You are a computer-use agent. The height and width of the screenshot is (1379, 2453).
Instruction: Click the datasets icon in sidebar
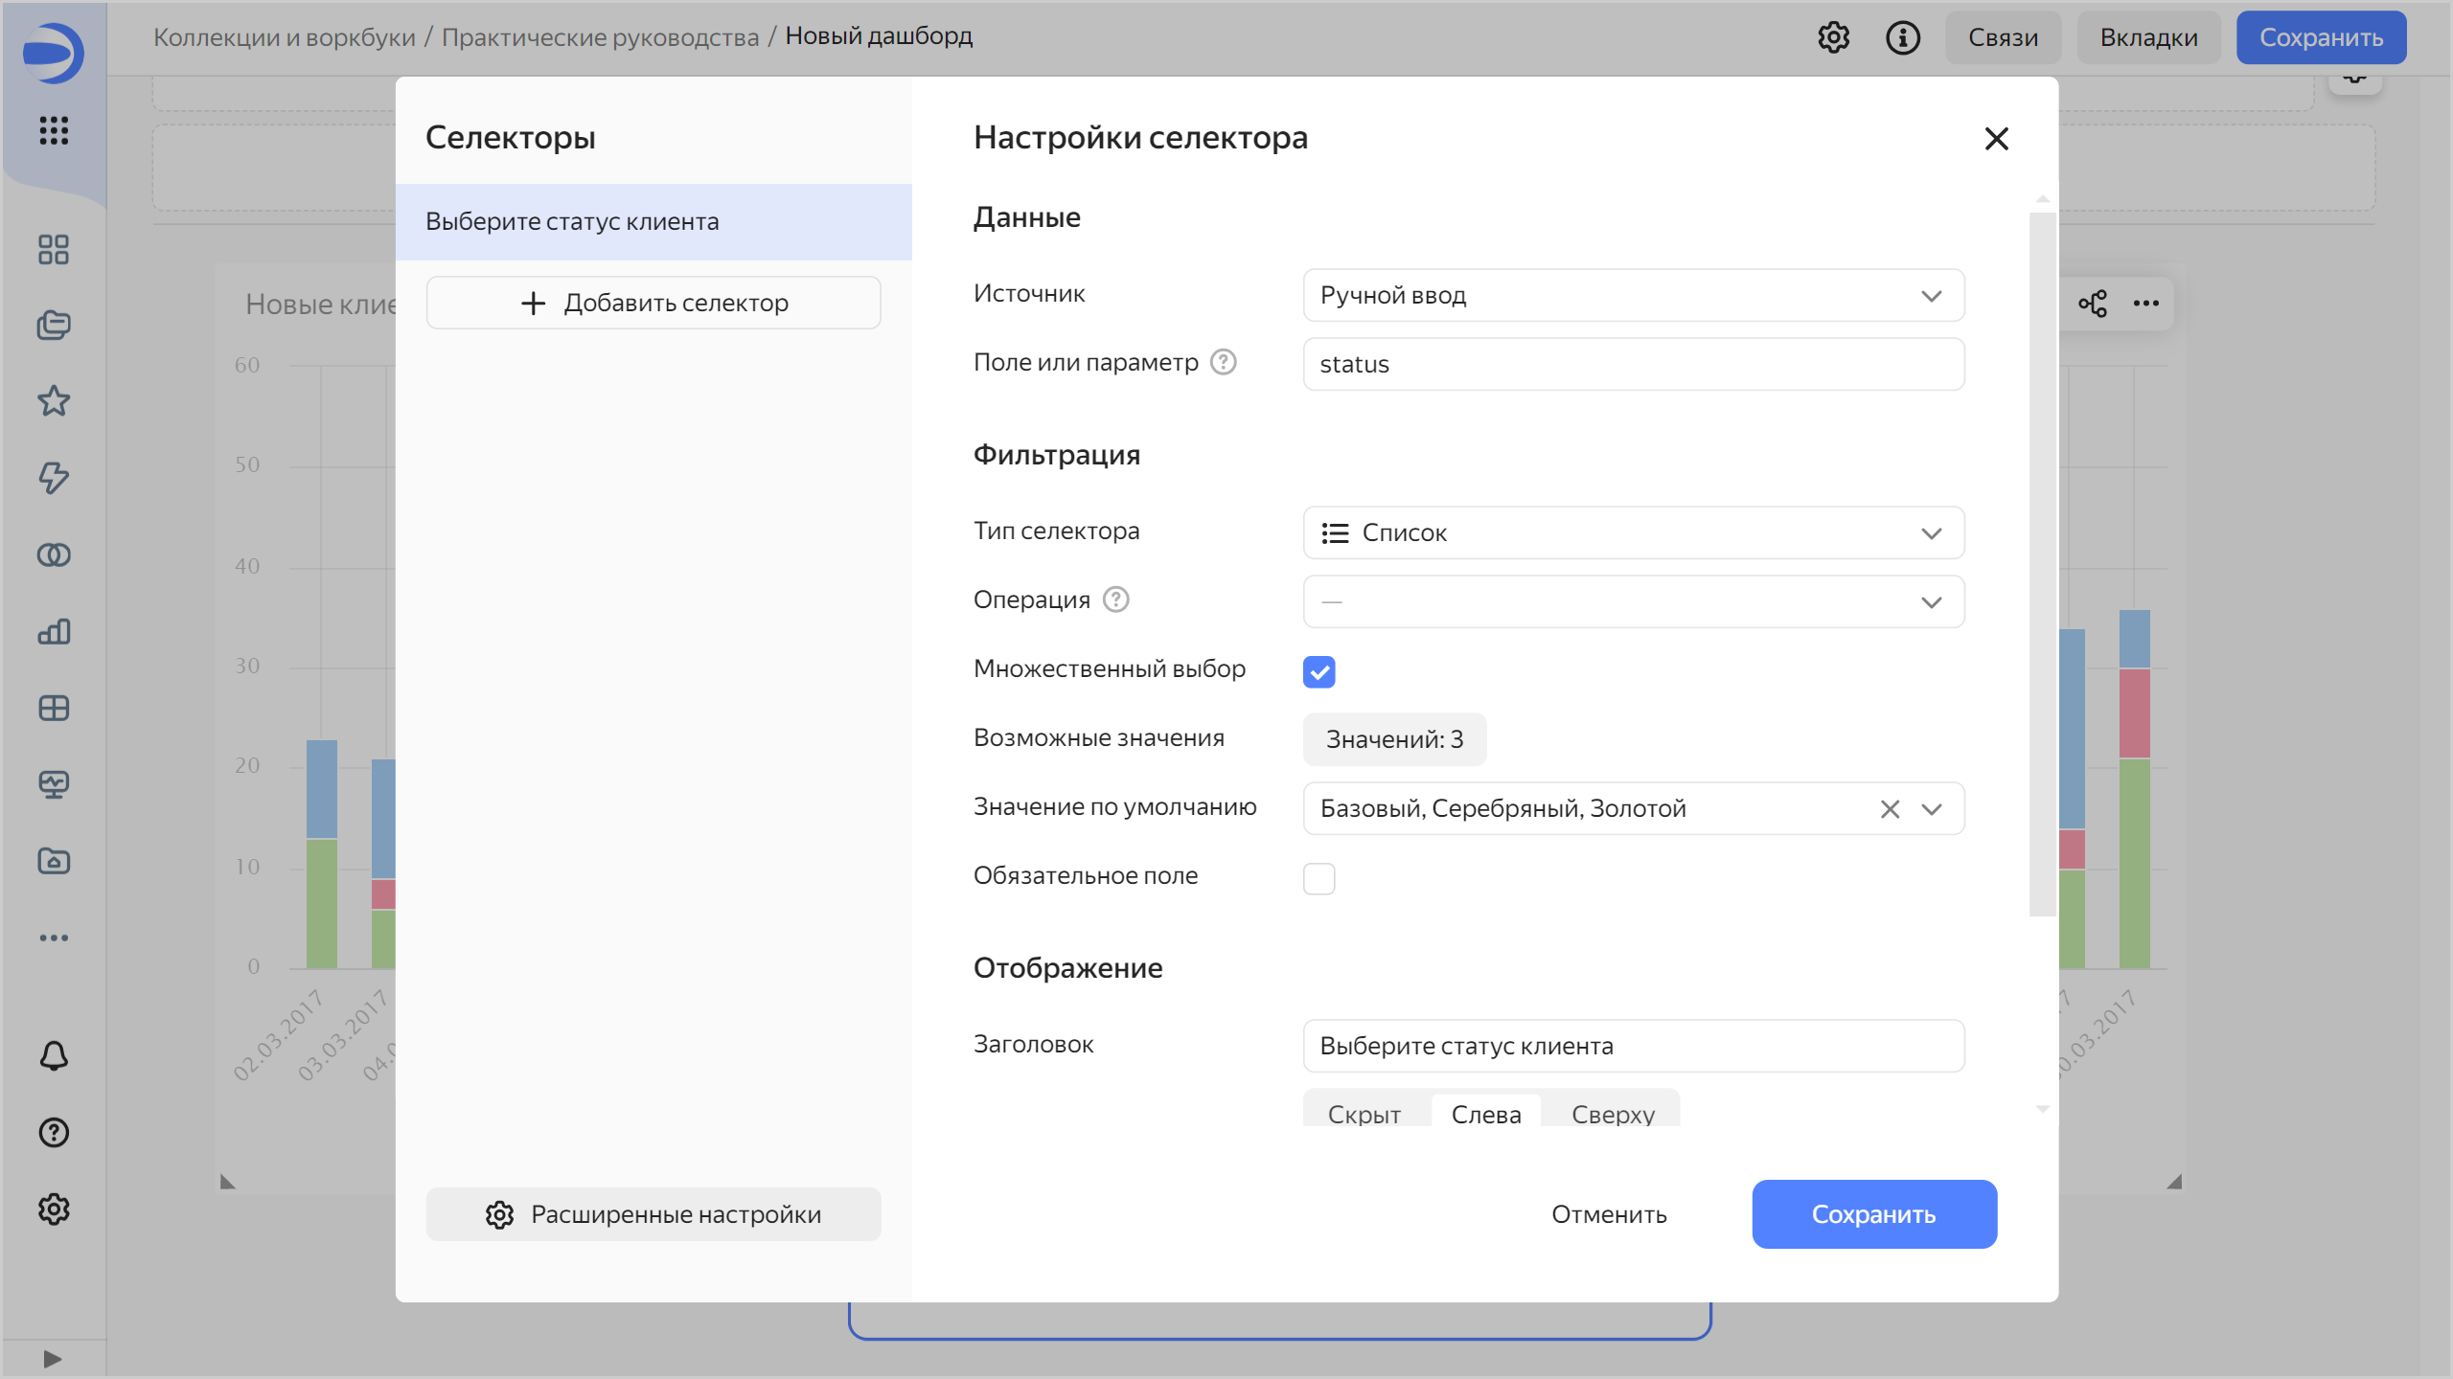pyautogui.click(x=54, y=554)
